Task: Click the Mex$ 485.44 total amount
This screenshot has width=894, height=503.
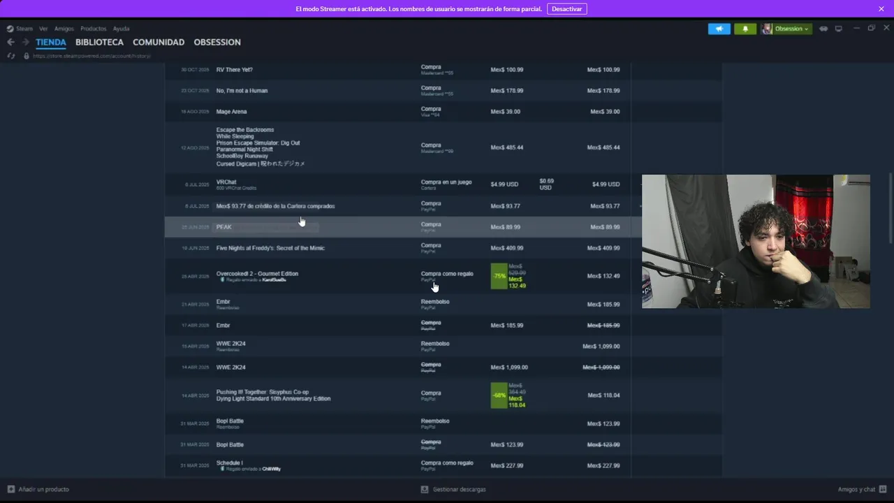Action: tap(603, 147)
